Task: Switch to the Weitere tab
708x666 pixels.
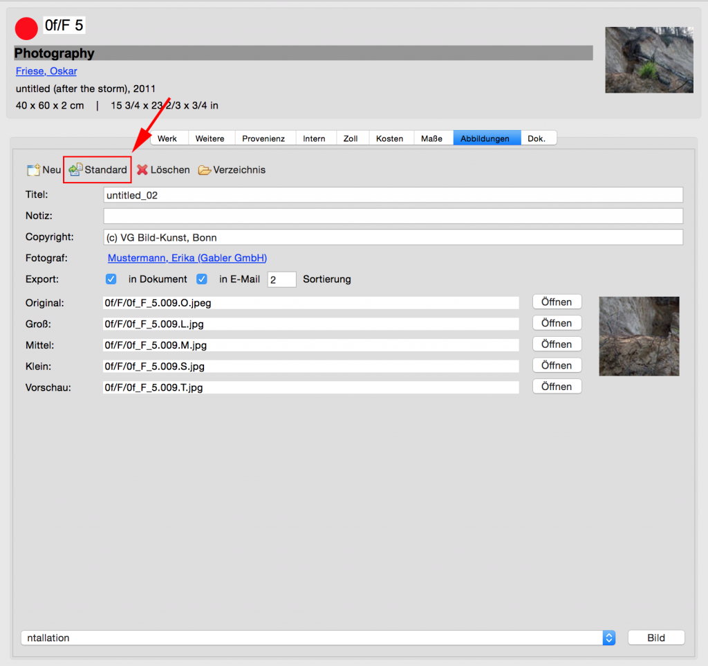Action: tap(210, 138)
